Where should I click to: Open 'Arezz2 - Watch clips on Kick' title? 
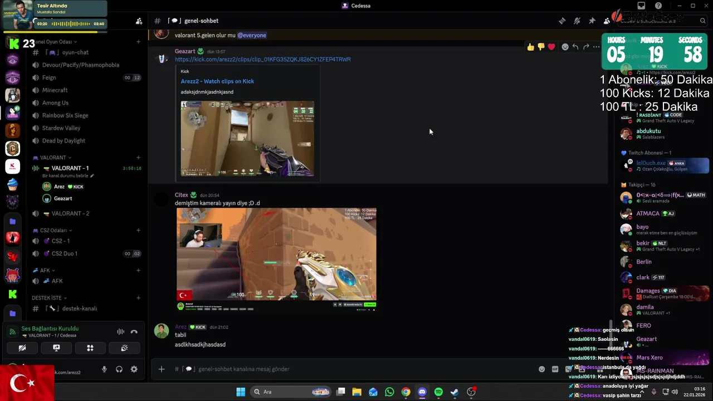217,81
